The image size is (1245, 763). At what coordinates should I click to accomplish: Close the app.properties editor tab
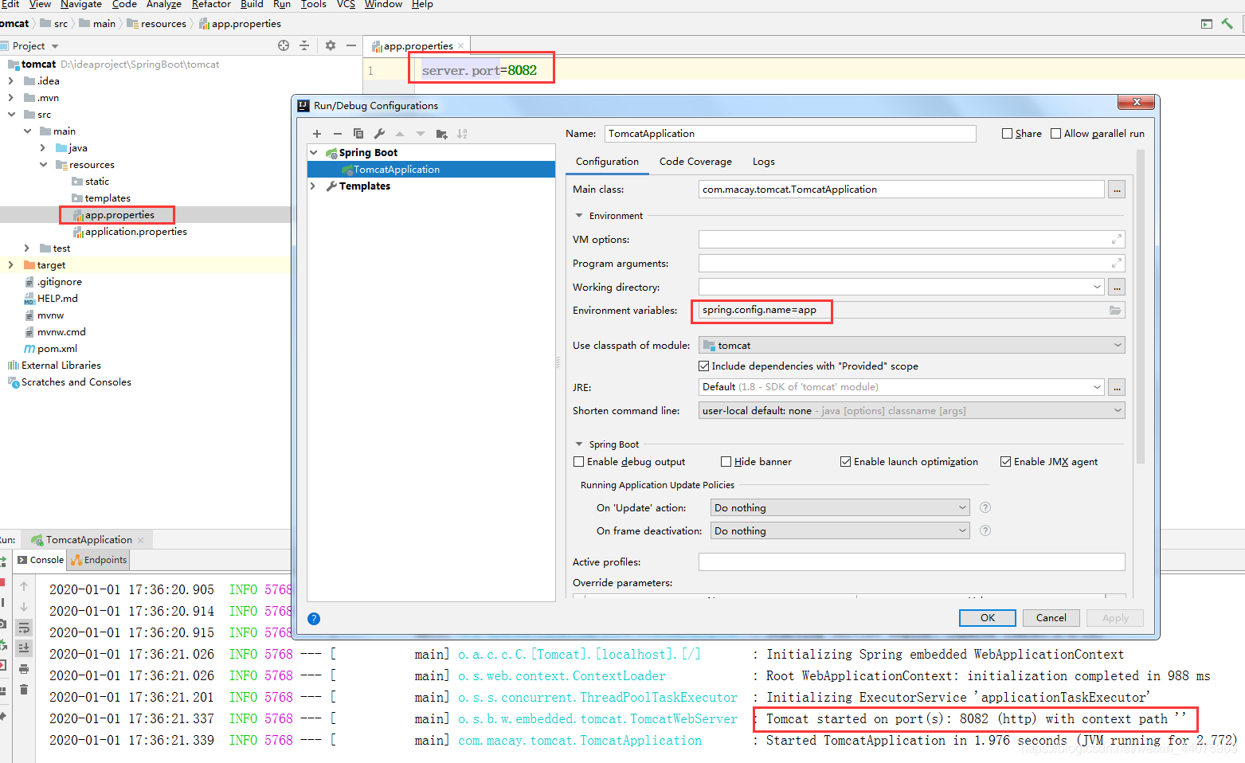[460, 46]
